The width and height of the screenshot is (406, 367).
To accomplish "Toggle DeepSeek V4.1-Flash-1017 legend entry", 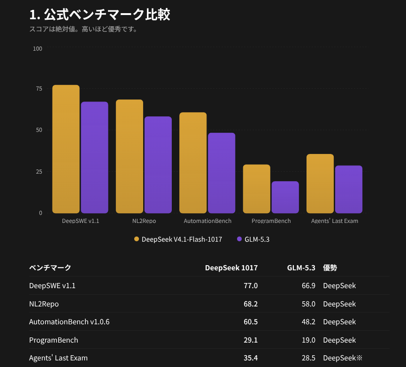I will click(x=178, y=239).
